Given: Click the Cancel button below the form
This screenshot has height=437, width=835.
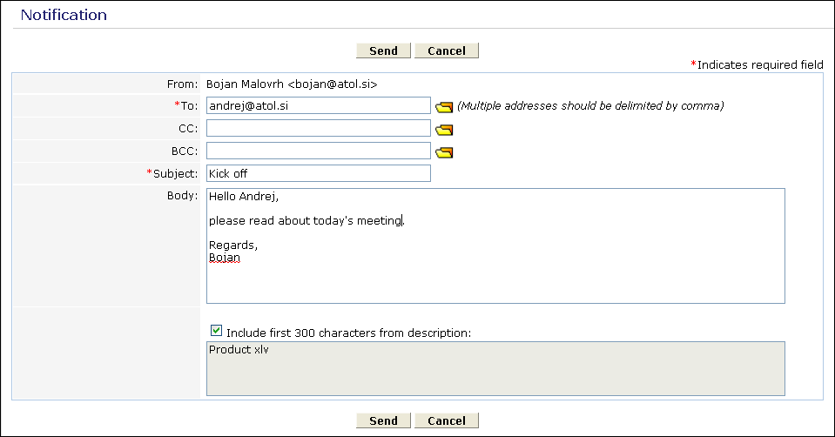Looking at the screenshot, I should point(446,420).
